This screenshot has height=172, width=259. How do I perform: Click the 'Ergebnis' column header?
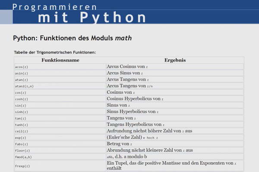pyautogui.click(x=175, y=60)
